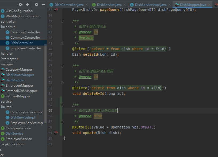Collapse the Javadoc fold at line 54
Image resolution: width=218 pixels, height=157 pixels.
(x=62, y=105)
